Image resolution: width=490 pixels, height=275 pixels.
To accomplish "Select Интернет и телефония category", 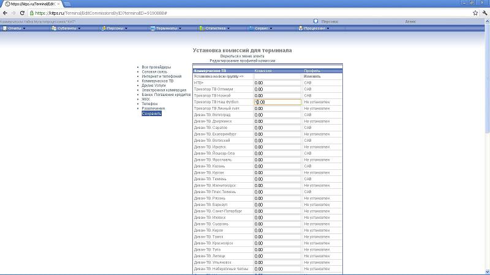I will [x=162, y=76].
